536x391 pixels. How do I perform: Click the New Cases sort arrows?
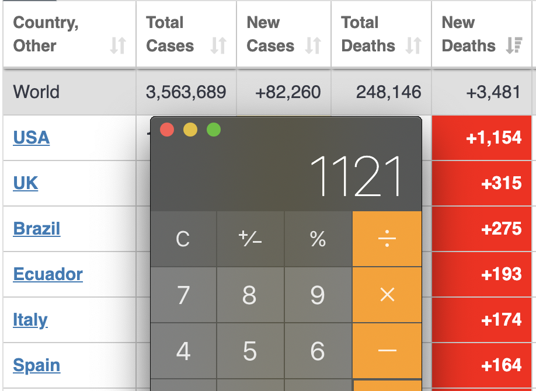click(314, 46)
